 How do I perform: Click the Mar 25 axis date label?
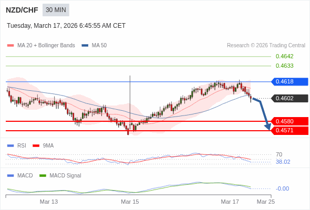[x=266, y=202]
